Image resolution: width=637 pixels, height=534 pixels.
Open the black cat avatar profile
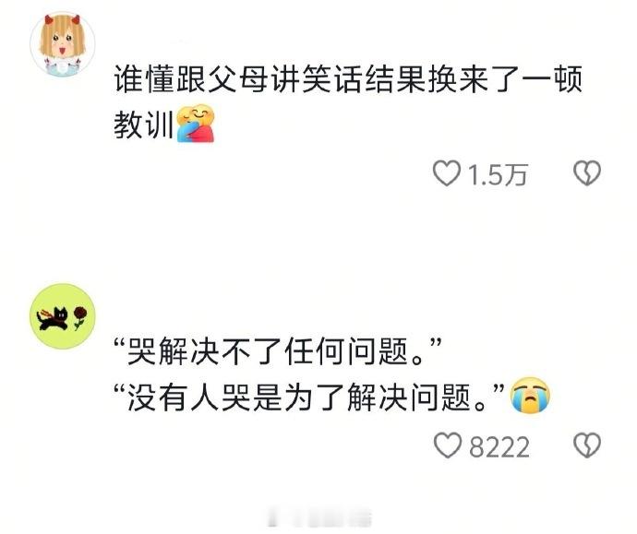coord(63,316)
